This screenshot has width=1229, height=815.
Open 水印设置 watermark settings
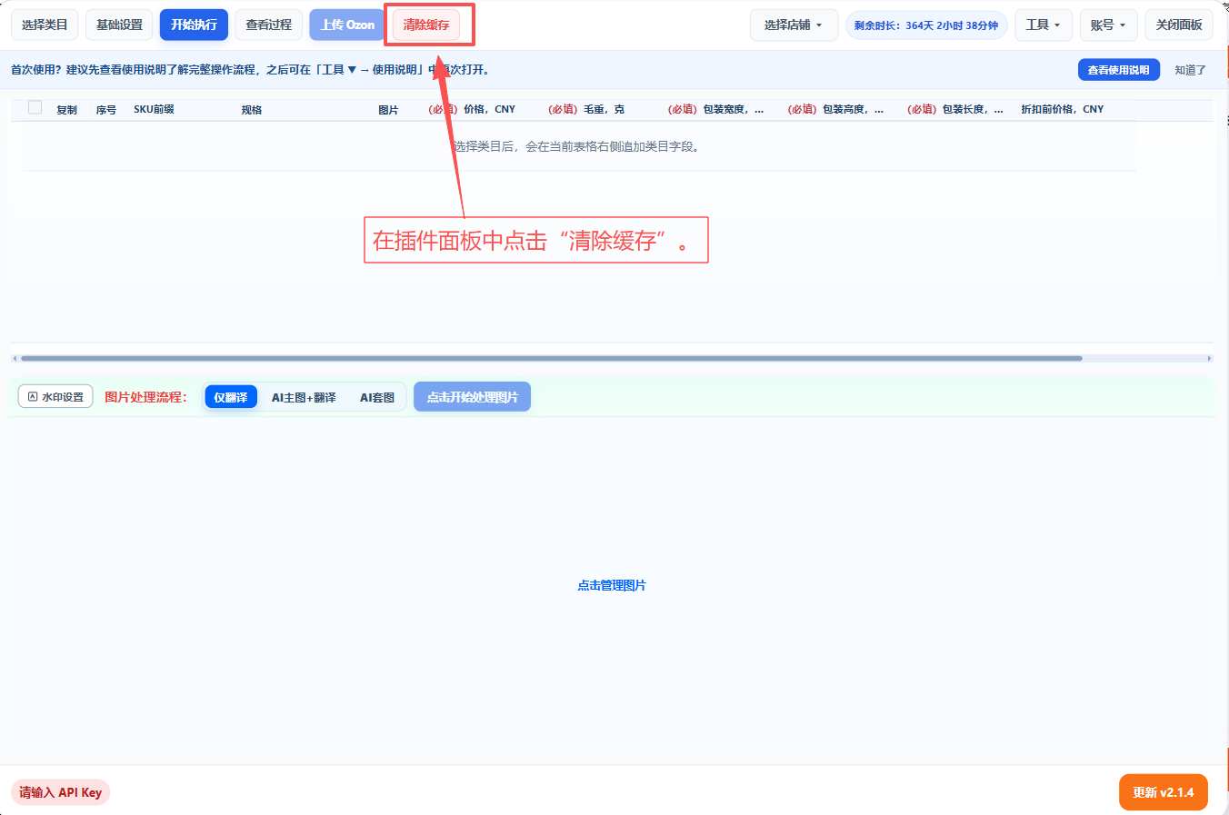tap(55, 397)
